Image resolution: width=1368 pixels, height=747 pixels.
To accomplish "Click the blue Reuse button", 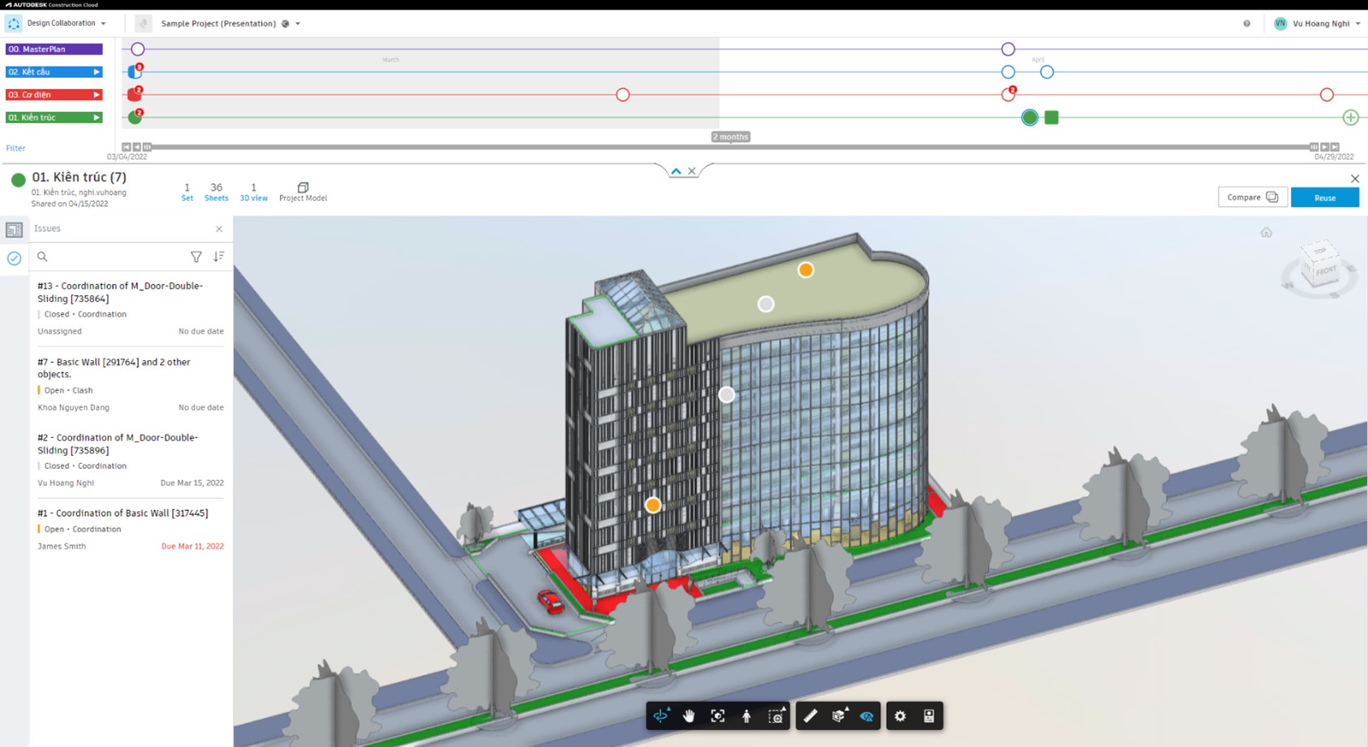I will pos(1325,198).
